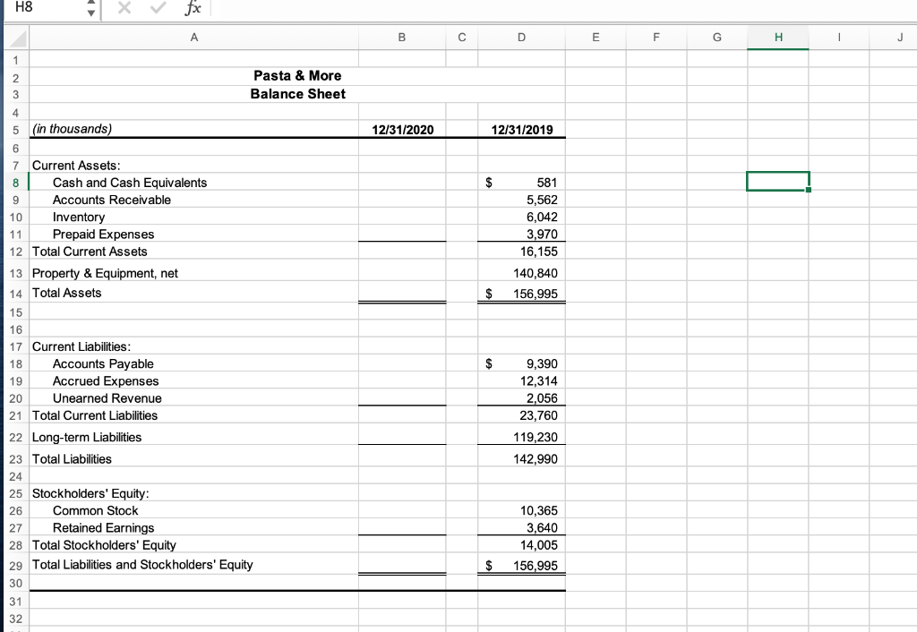Click the inventory value 6,042
The image size is (917, 632).
(522, 217)
